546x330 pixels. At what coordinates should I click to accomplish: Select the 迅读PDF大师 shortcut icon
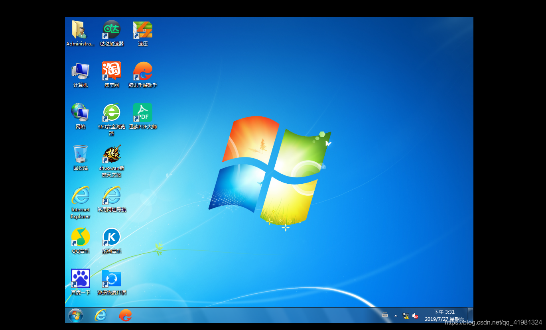tap(143, 116)
